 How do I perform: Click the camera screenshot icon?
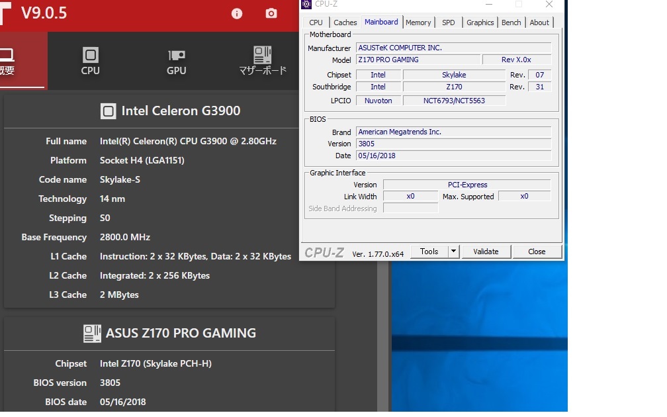(x=271, y=14)
